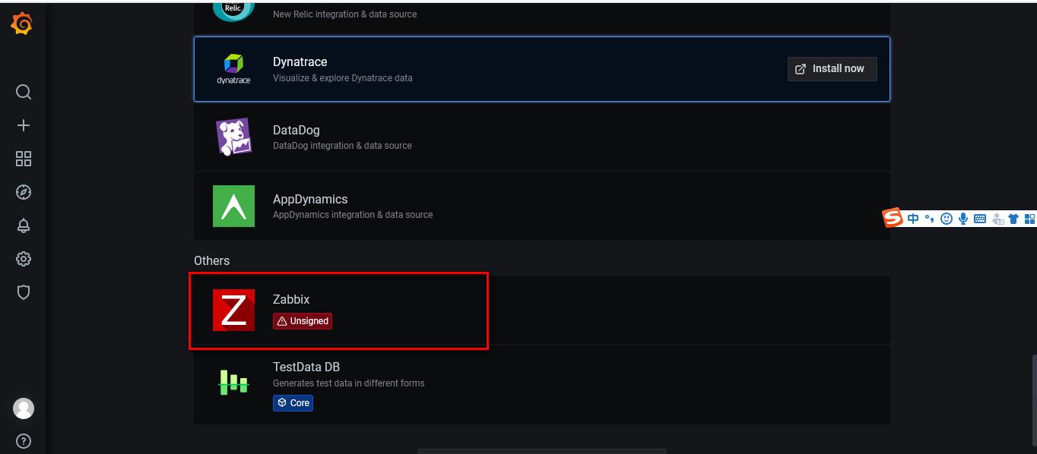The width and height of the screenshot is (1037, 454).
Task: Click 'New Relic integration & data source' text
Action: (344, 14)
